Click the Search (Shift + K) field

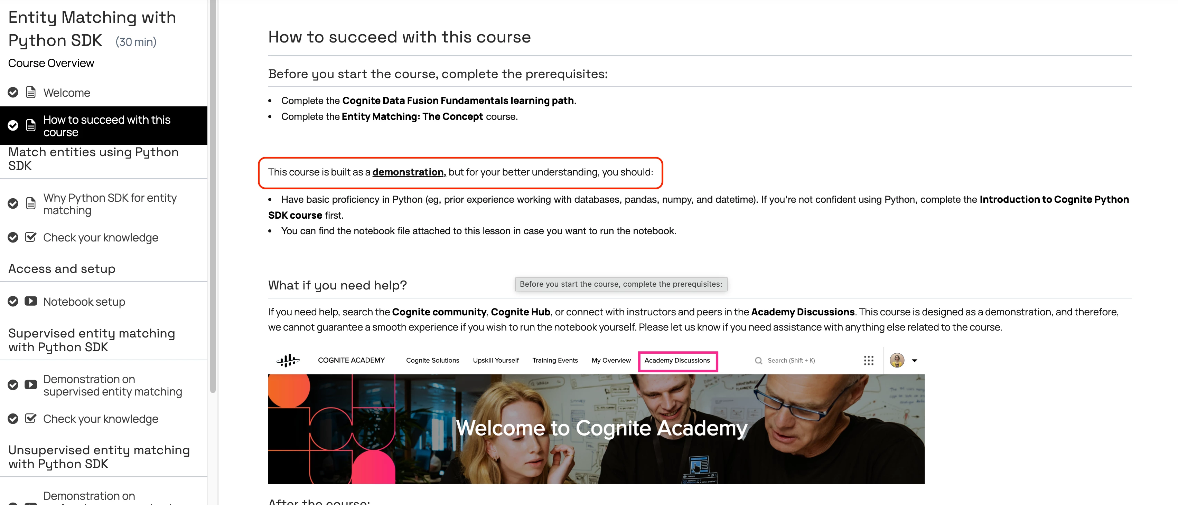(791, 361)
